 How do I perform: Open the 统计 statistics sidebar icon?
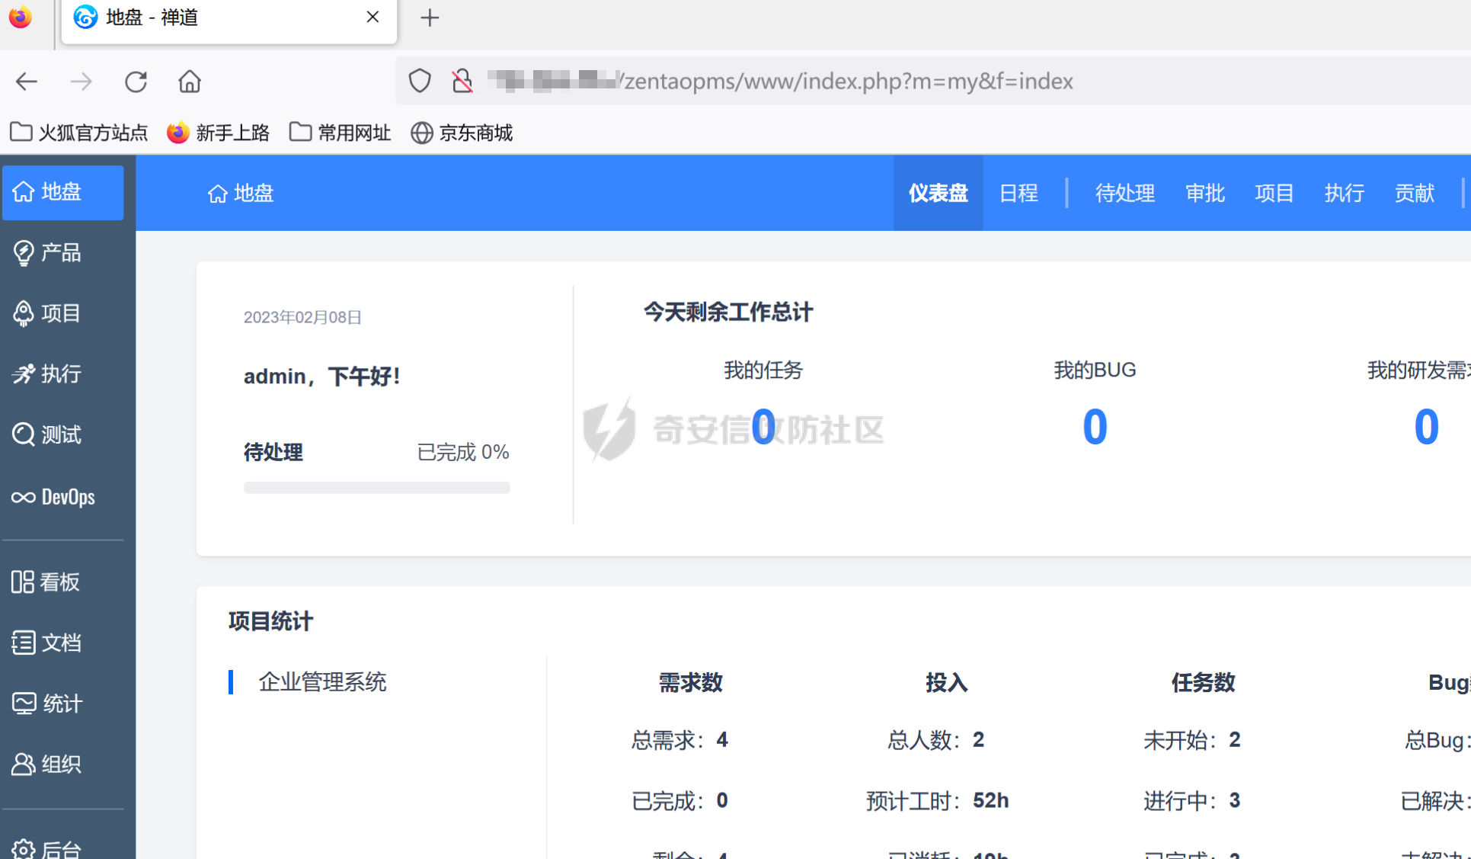point(24,704)
